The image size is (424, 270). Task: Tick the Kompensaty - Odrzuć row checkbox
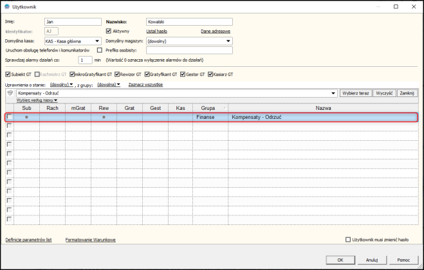click(9, 117)
